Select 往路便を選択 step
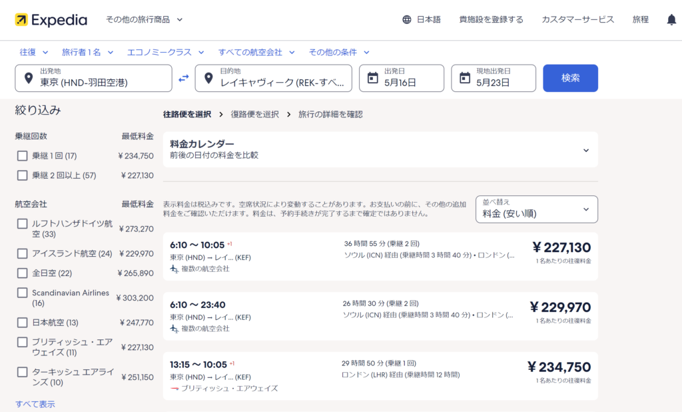Screen dimensions: 682x412 click(x=187, y=114)
